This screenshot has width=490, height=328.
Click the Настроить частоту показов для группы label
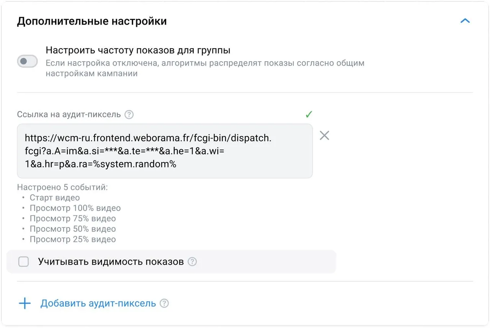(x=138, y=50)
